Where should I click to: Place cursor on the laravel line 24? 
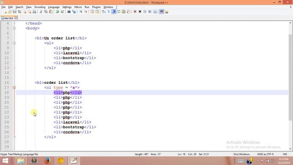coord(72,122)
